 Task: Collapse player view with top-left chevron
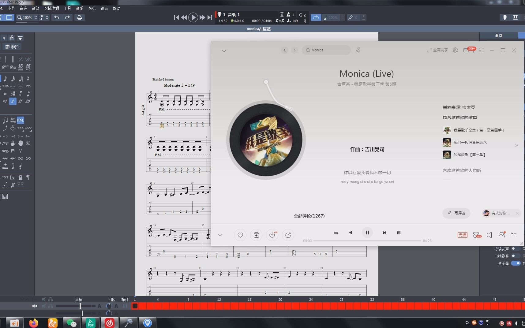coord(224,51)
